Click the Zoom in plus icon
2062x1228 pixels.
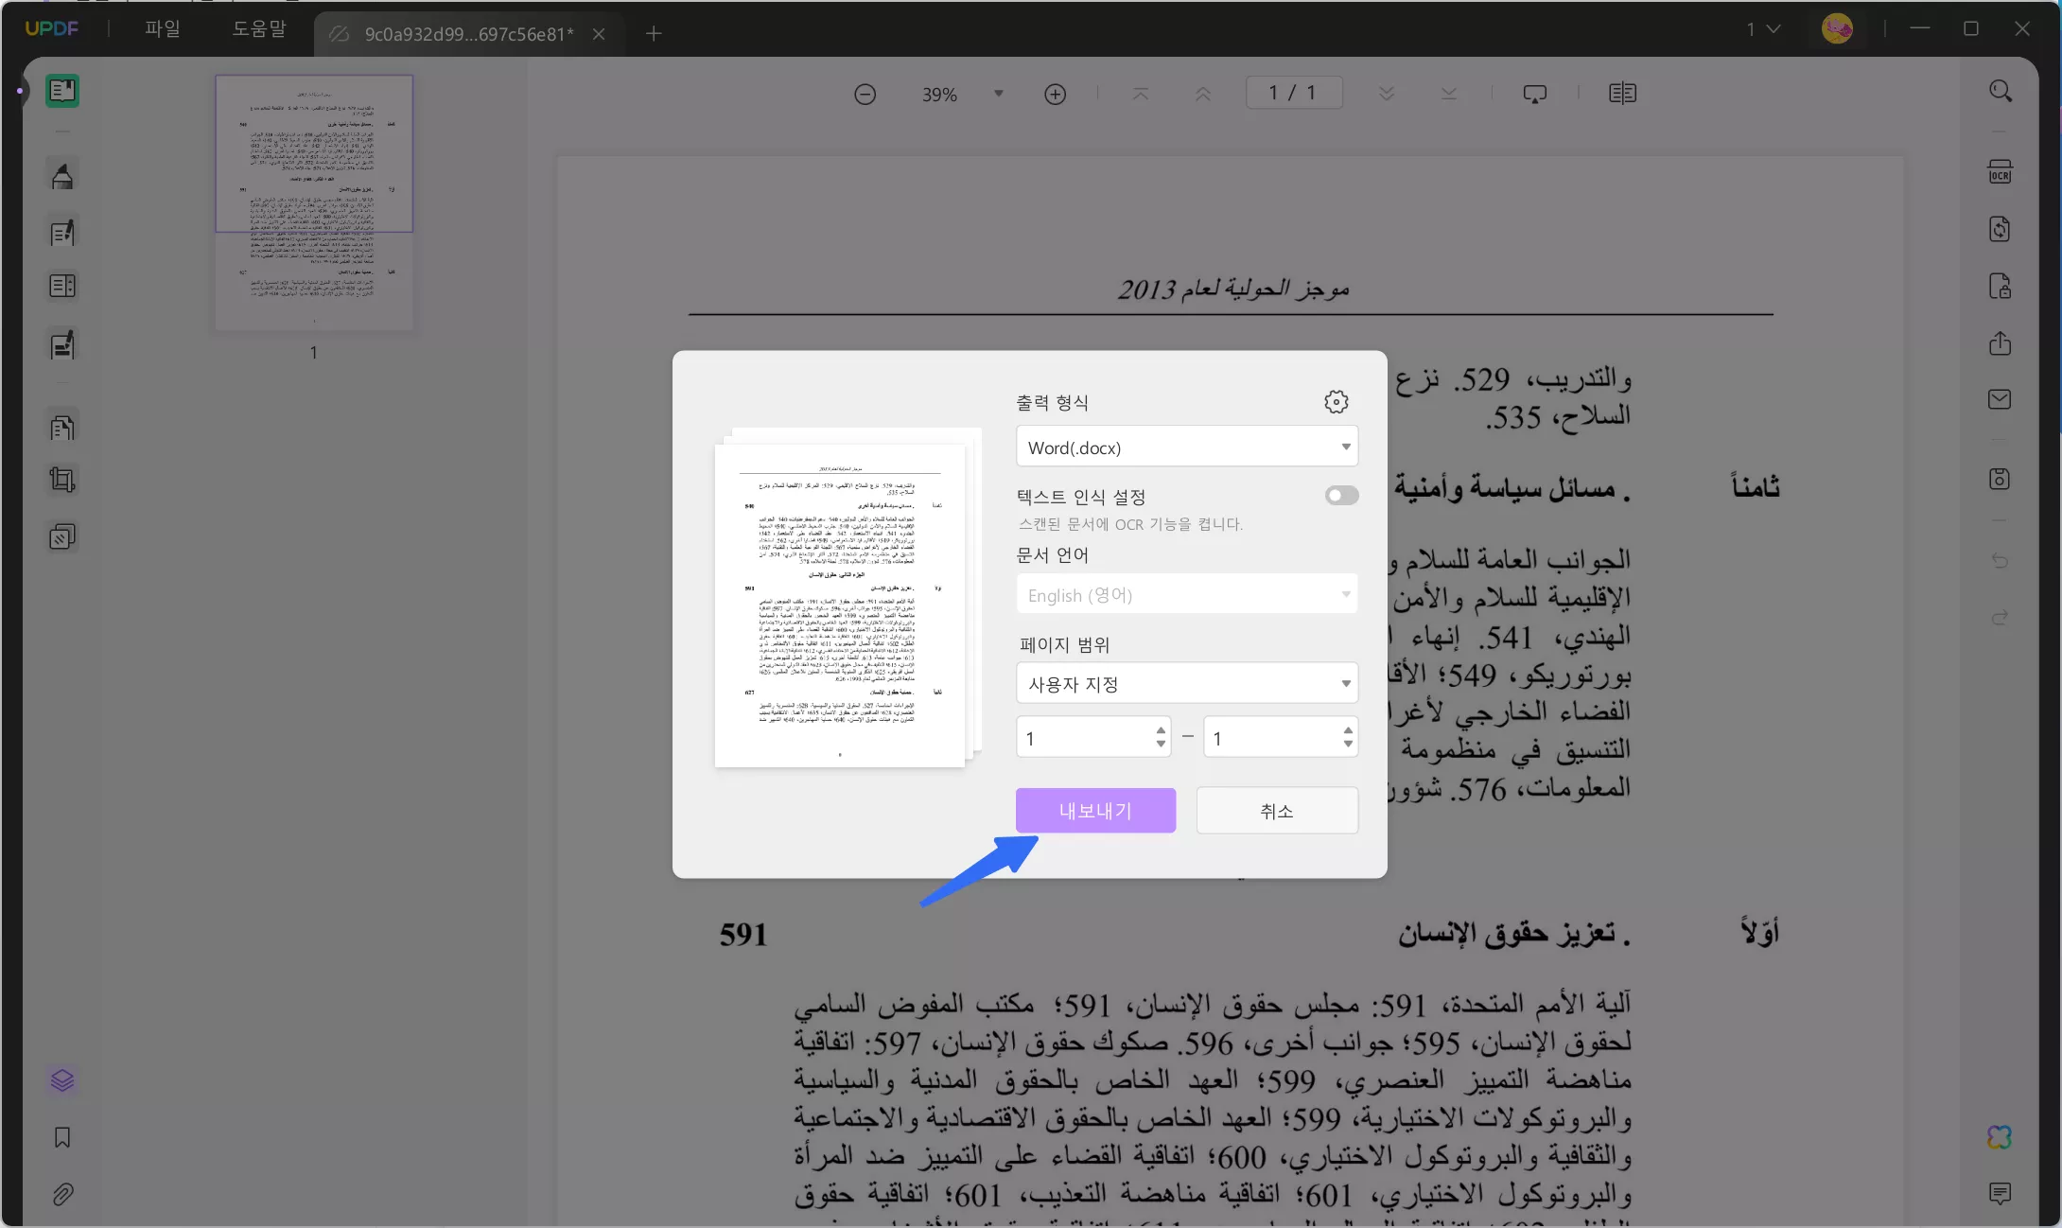pos(1056,94)
